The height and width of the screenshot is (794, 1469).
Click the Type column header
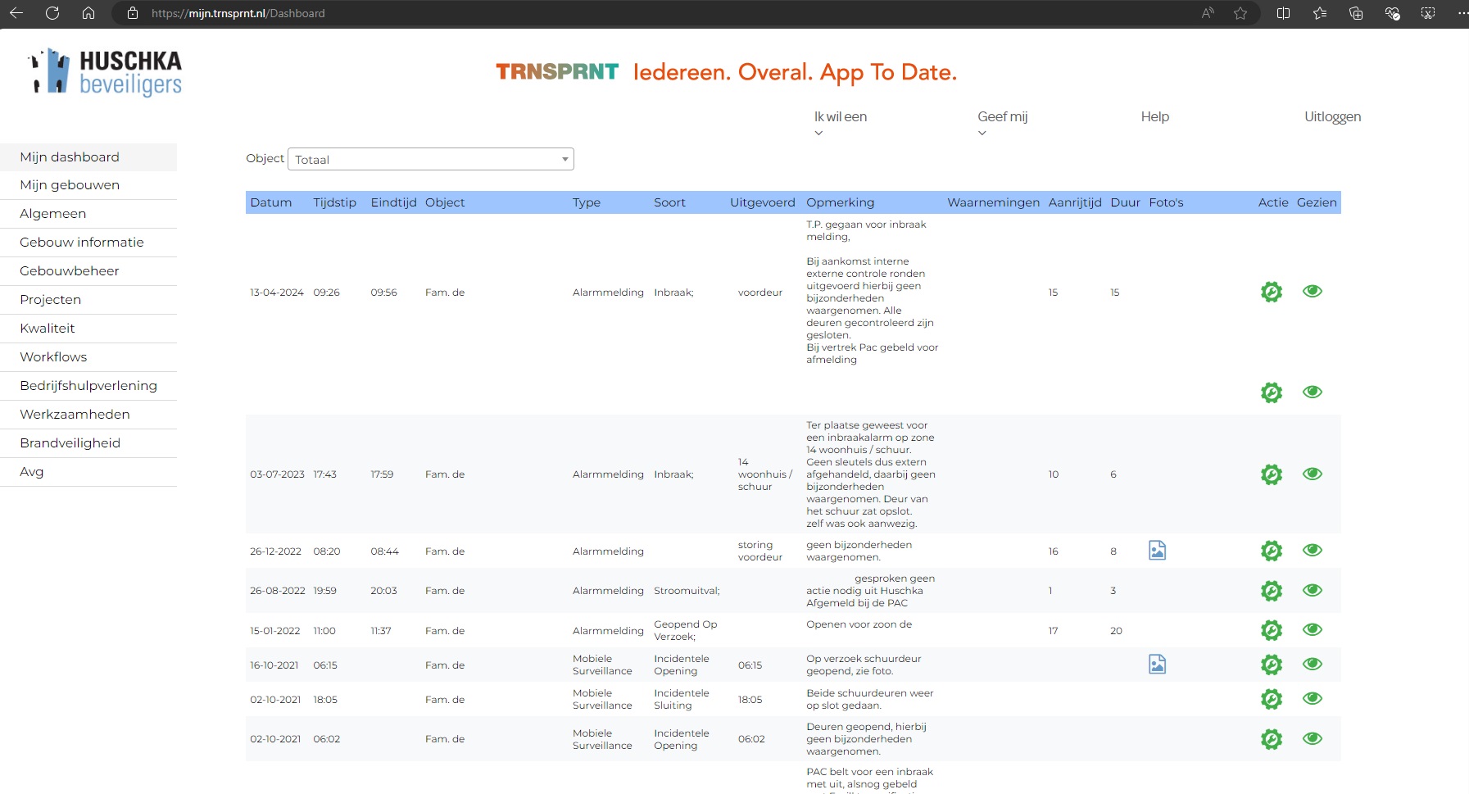click(587, 202)
